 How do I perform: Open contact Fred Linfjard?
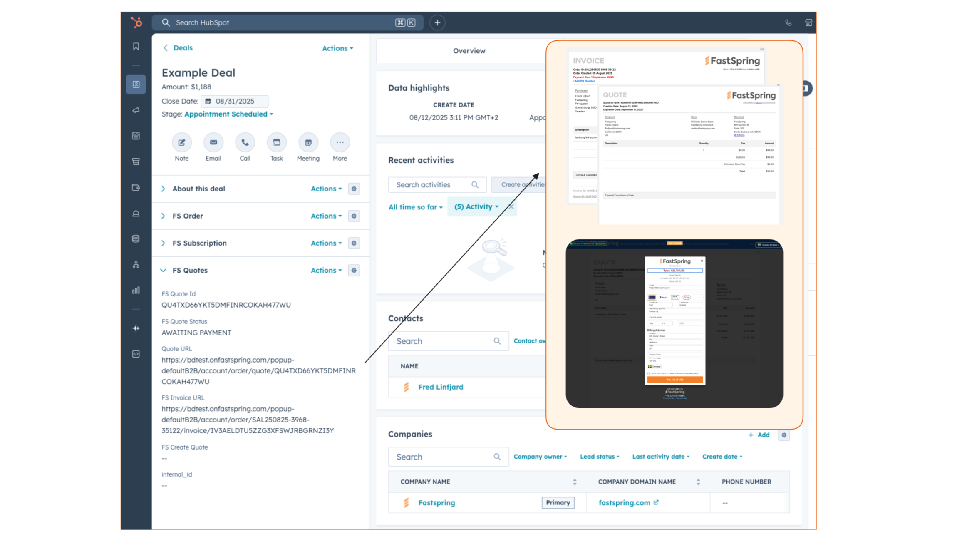(x=440, y=387)
